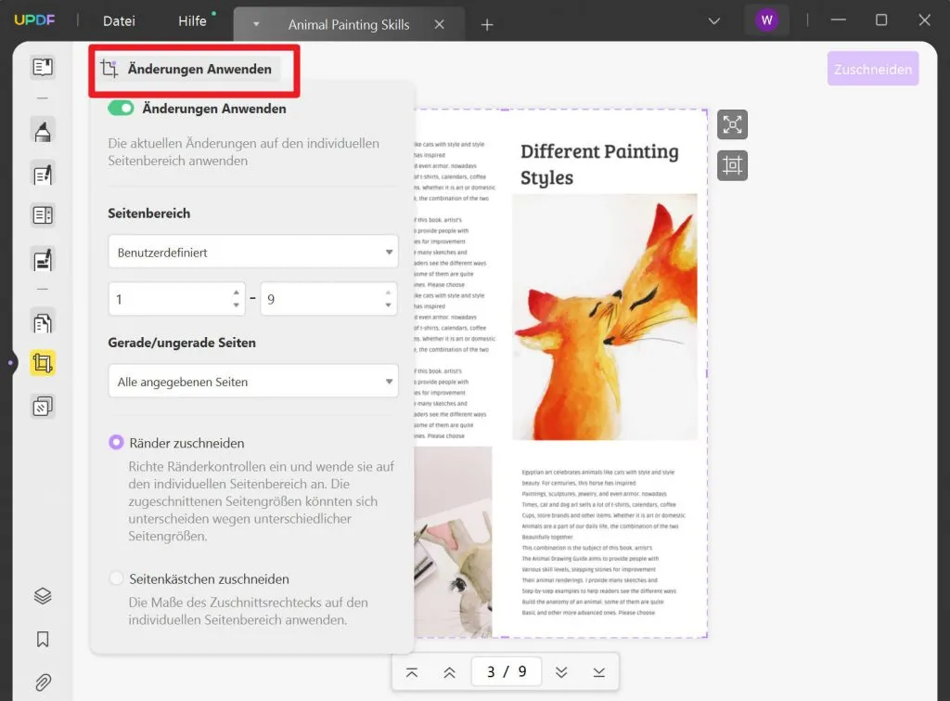Decrease the end page value 9
The width and height of the screenshot is (950, 701).
(388, 305)
